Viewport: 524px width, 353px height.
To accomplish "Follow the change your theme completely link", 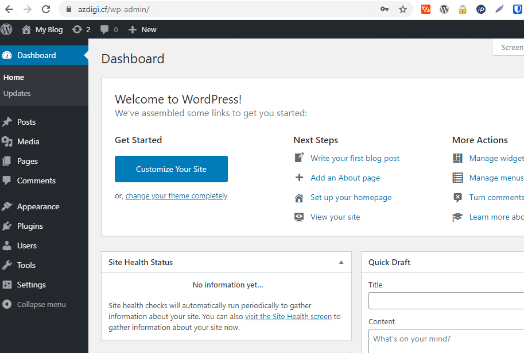I will 176,195.
